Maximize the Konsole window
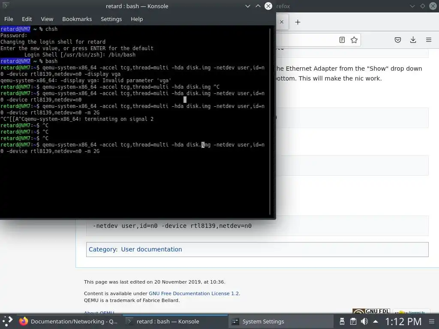This screenshot has width=439, height=329. [258, 6]
